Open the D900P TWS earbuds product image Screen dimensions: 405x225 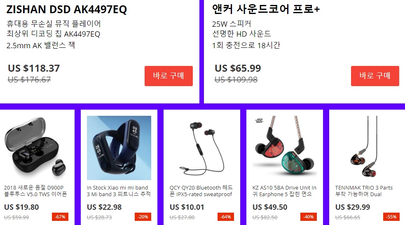36,148
